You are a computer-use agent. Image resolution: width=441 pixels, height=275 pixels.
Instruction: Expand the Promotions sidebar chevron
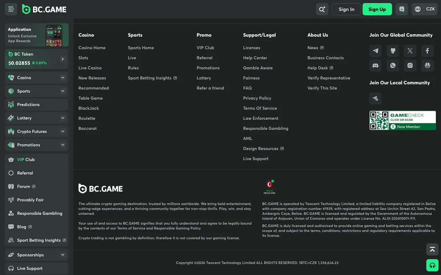63,145
